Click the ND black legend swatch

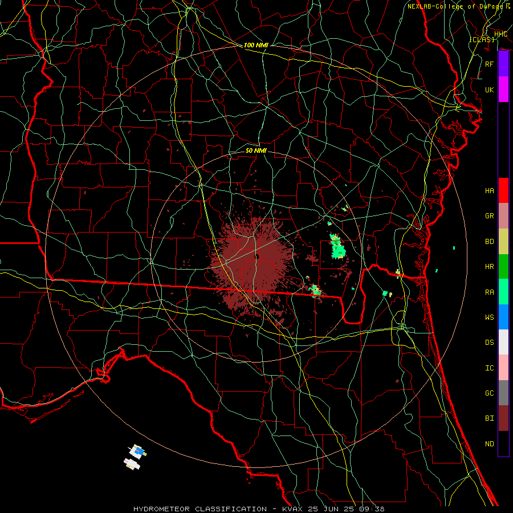(x=503, y=443)
